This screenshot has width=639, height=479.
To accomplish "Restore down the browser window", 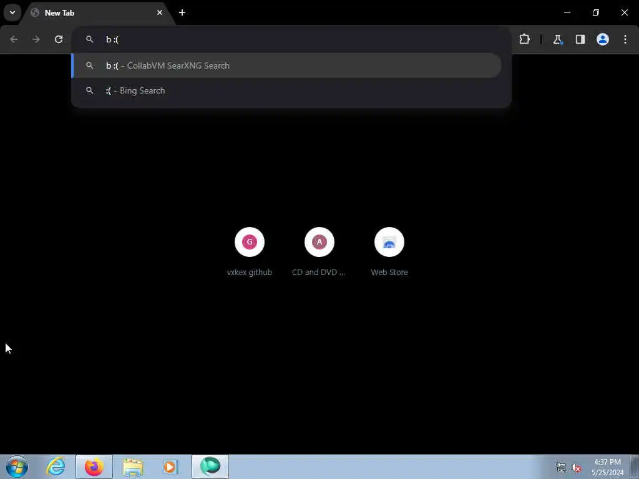I will point(596,12).
